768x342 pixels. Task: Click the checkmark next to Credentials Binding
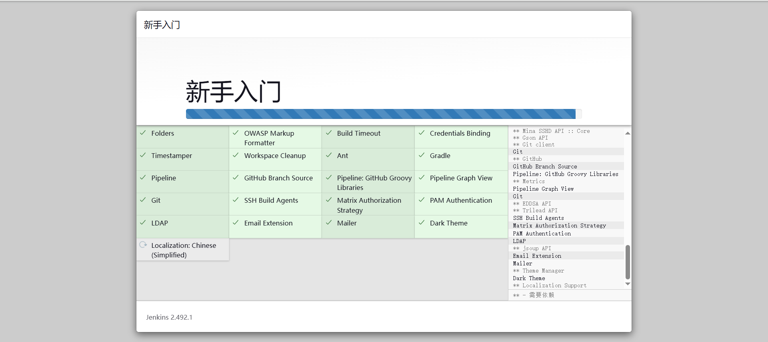click(x=422, y=133)
